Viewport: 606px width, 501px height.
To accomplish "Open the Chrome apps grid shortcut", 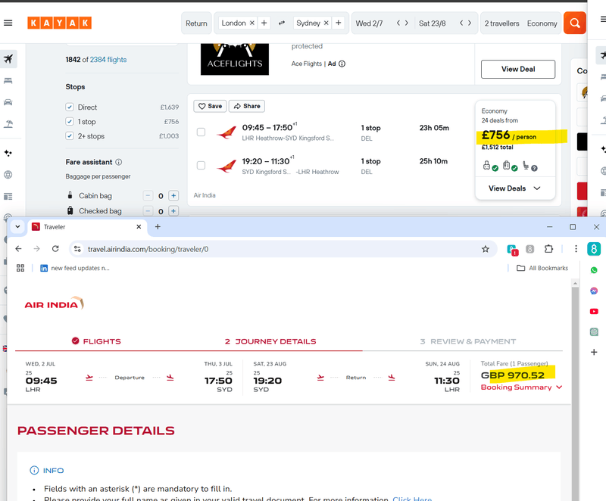I will 20,268.
